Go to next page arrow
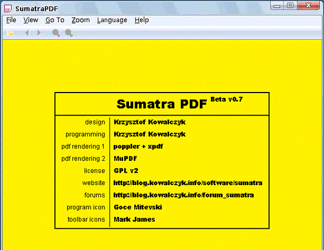Image resolution: width=324 pixels, height=250 pixels. (39, 33)
